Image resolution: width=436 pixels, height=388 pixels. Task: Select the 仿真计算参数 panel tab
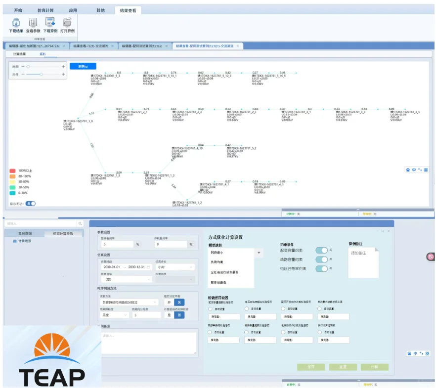point(63,233)
